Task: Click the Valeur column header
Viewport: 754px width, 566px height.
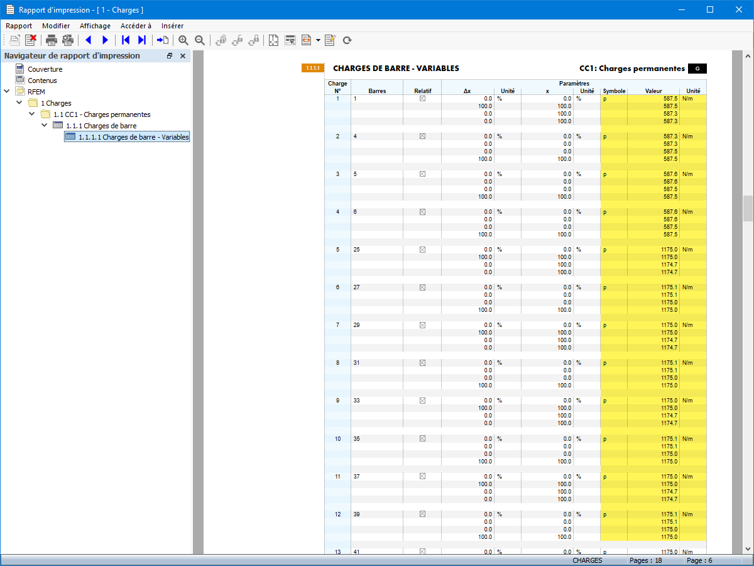Action: click(x=653, y=91)
